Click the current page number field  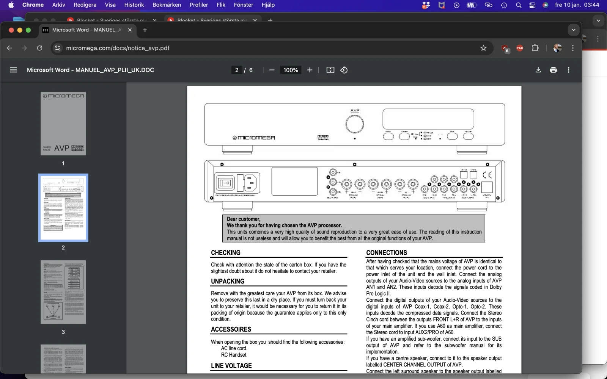pos(237,70)
